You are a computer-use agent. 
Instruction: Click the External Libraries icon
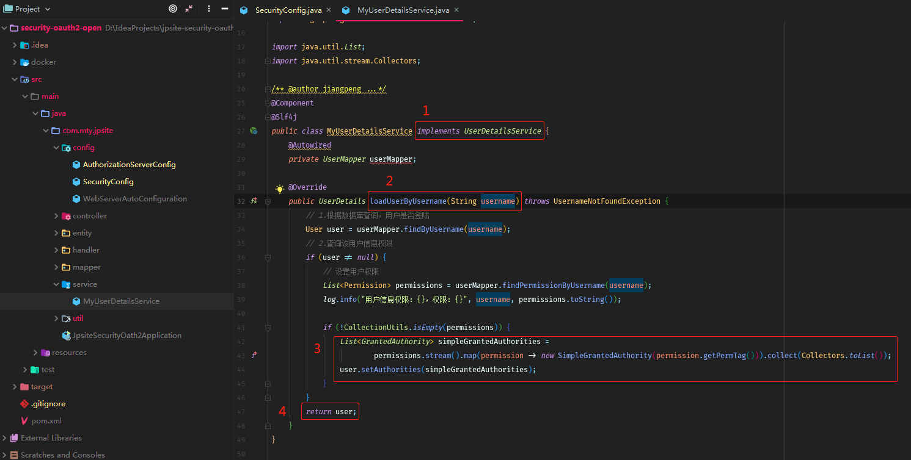click(x=15, y=438)
